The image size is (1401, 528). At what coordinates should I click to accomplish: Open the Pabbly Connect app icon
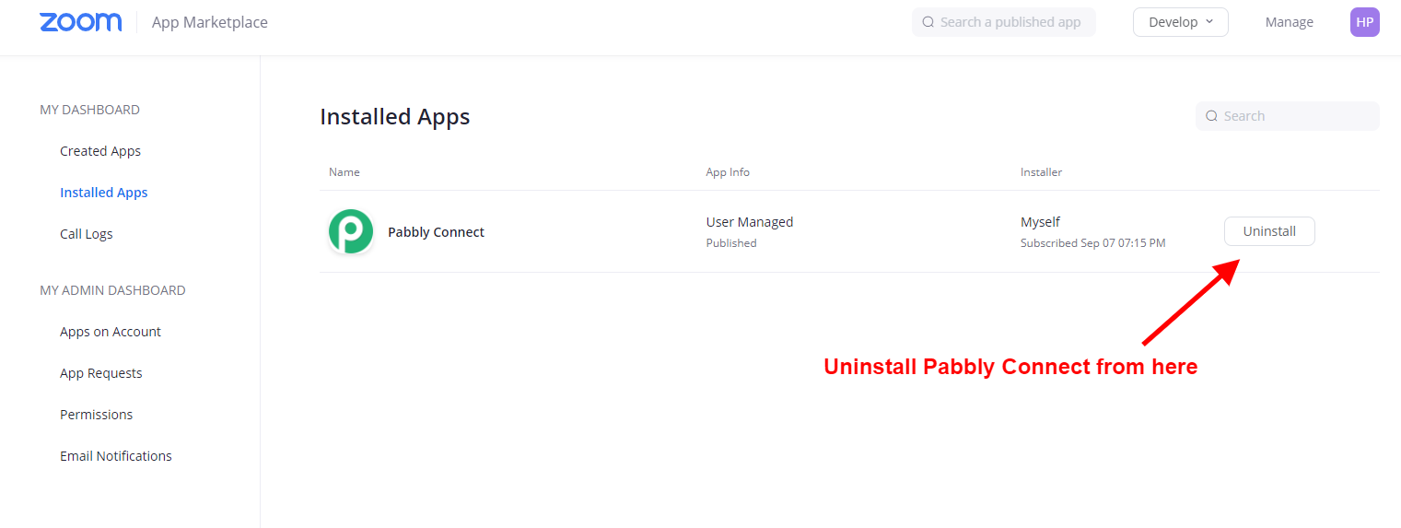(351, 231)
